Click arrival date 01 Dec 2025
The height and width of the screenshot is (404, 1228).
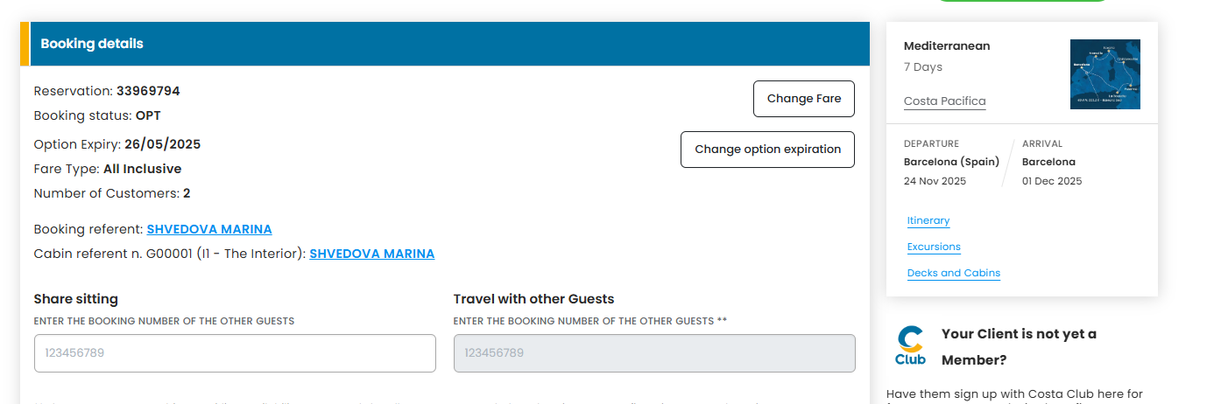(1052, 181)
